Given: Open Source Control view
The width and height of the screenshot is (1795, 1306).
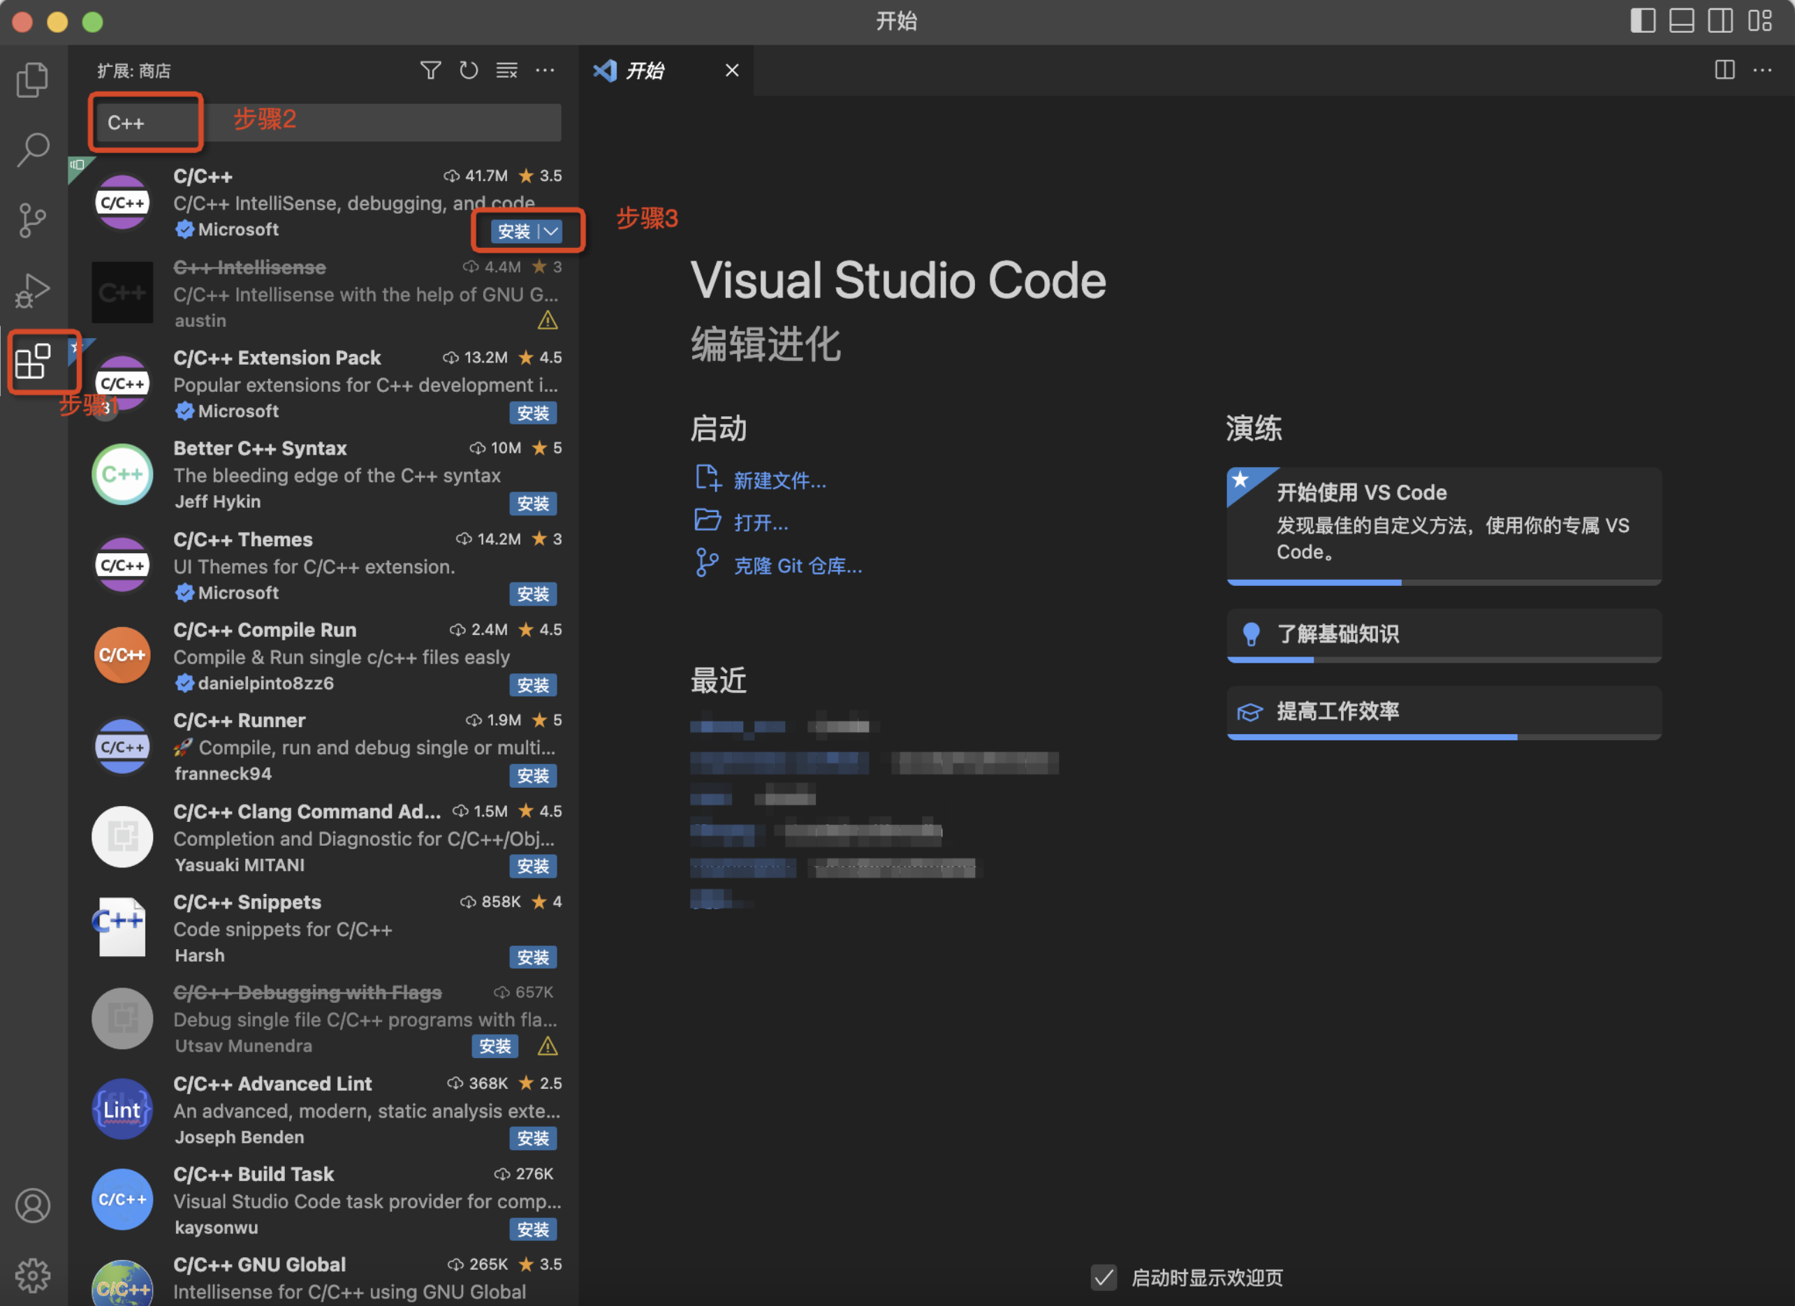Looking at the screenshot, I should [32, 220].
